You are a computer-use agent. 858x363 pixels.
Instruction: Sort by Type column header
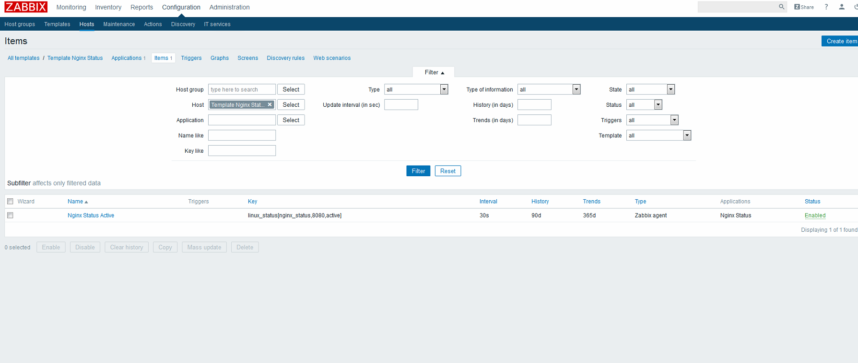(x=640, y=202)
